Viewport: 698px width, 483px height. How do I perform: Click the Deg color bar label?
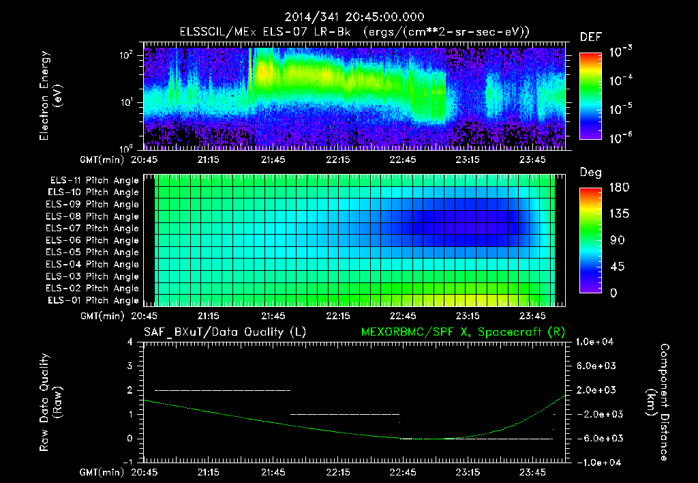tap(591, 173)
